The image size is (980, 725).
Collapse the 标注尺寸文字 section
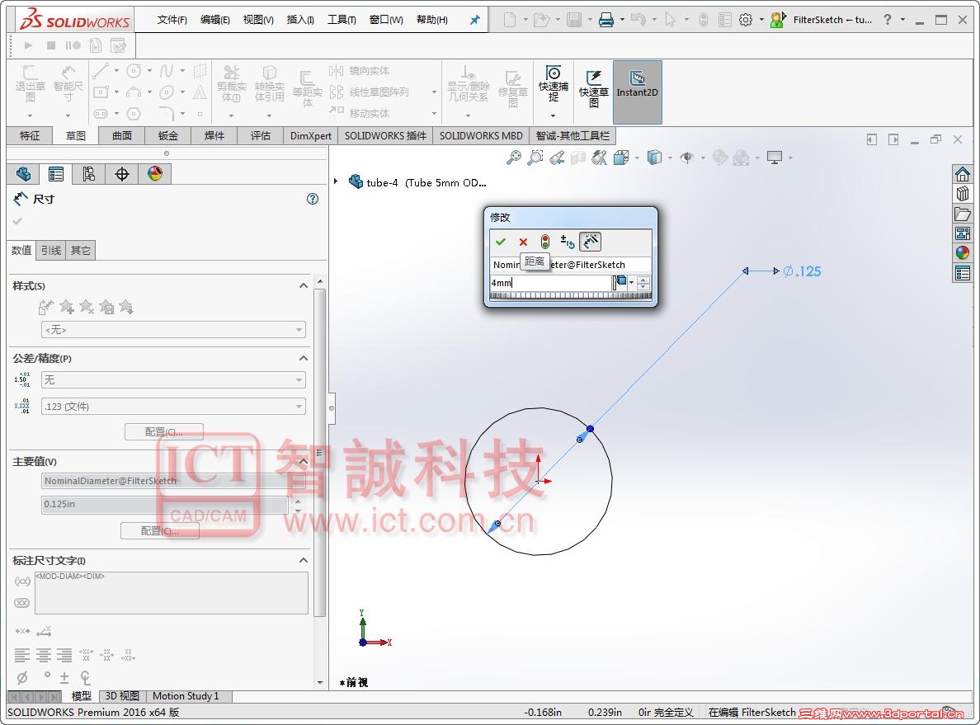[x=303, y=561]
